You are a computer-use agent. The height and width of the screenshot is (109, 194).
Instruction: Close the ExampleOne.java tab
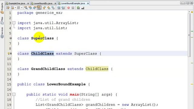point(28,3)
